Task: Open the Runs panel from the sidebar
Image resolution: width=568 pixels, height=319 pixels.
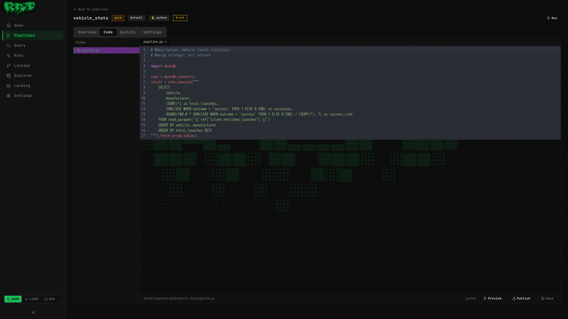Action: pos(19,55)
